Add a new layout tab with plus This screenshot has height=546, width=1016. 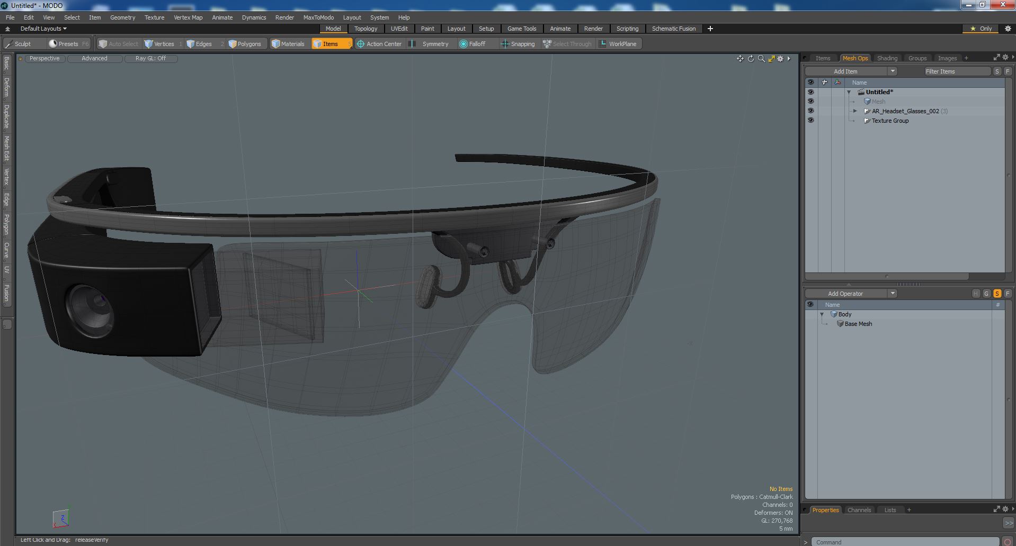click(x=710, y=29)
